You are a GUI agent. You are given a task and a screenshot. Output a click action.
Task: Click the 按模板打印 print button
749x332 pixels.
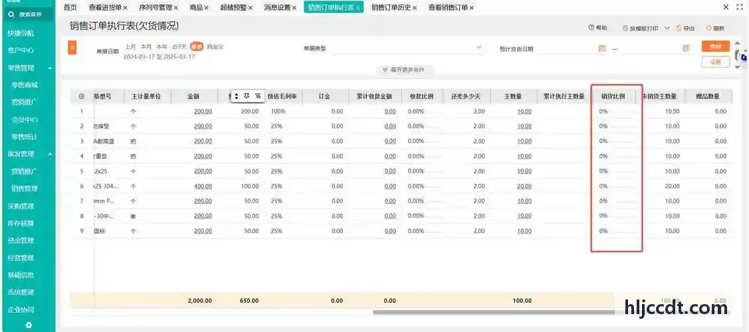[640, 29]
